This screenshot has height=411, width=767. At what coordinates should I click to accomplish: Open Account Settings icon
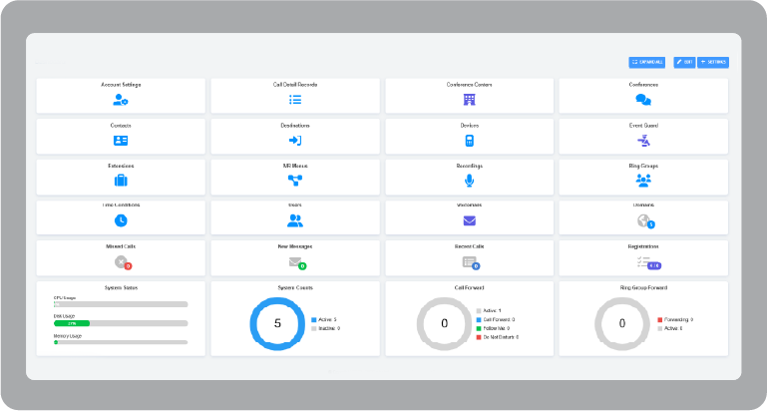coord(121,101)
